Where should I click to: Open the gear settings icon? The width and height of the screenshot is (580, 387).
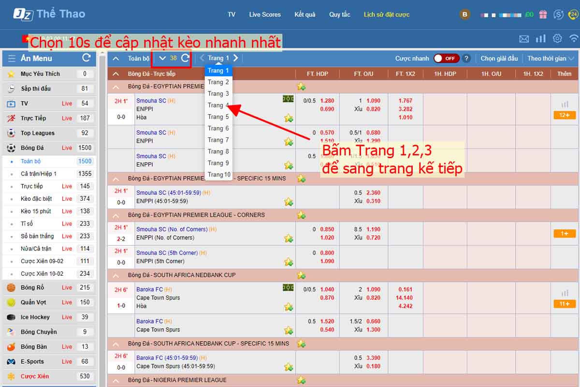point(557,38)
